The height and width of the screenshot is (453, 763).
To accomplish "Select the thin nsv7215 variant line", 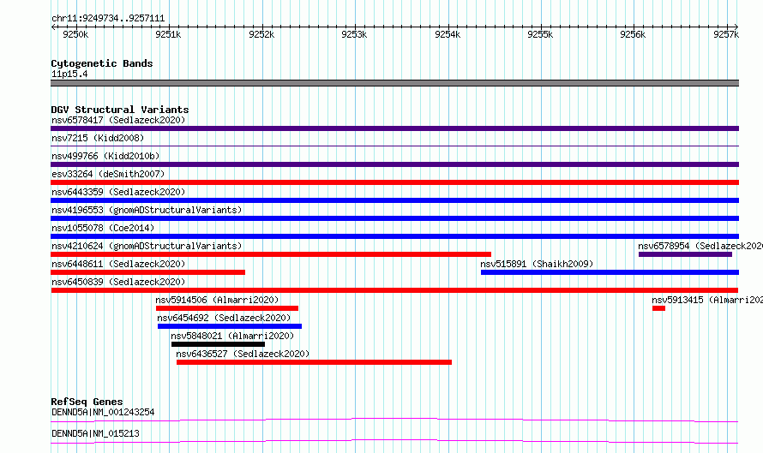I will tap(394, 146).
